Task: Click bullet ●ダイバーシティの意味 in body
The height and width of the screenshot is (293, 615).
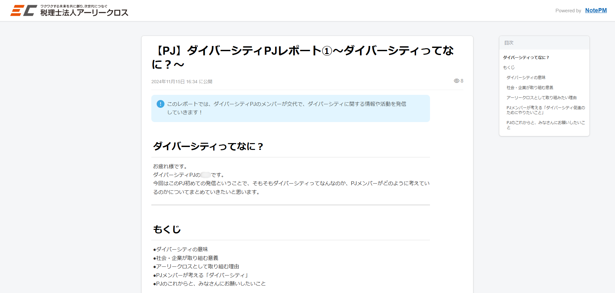Action: 180,249
